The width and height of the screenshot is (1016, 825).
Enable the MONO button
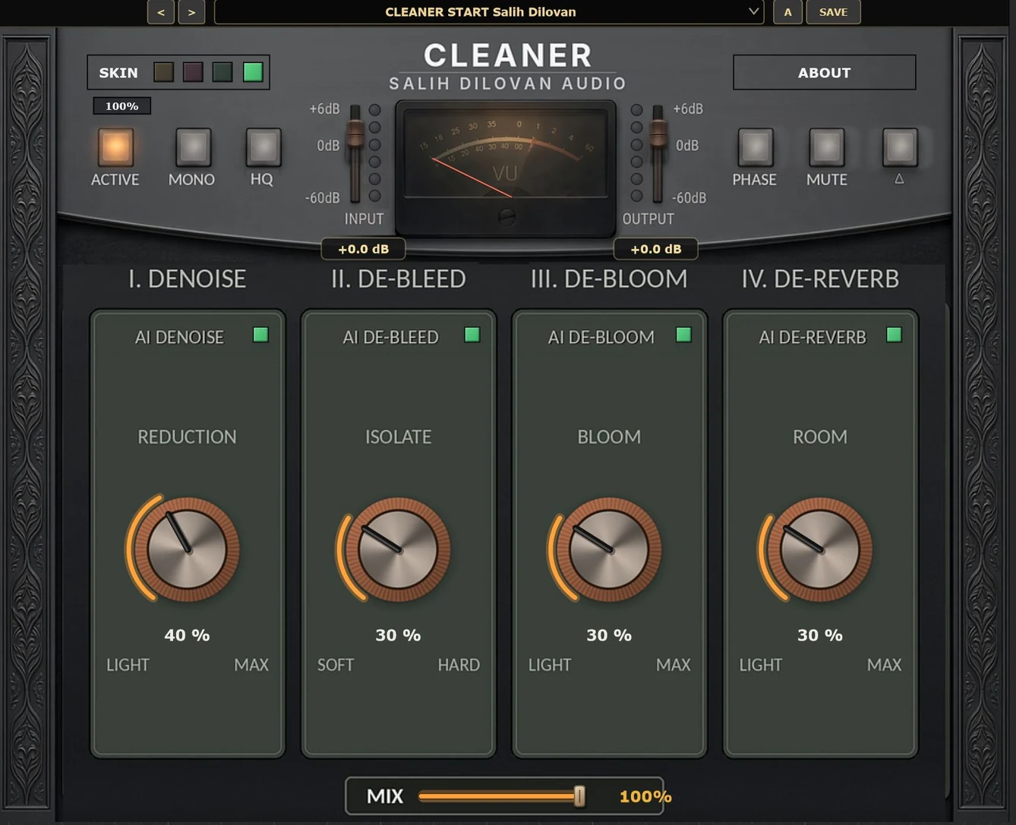pyautogui.click(x=193, y=146)
